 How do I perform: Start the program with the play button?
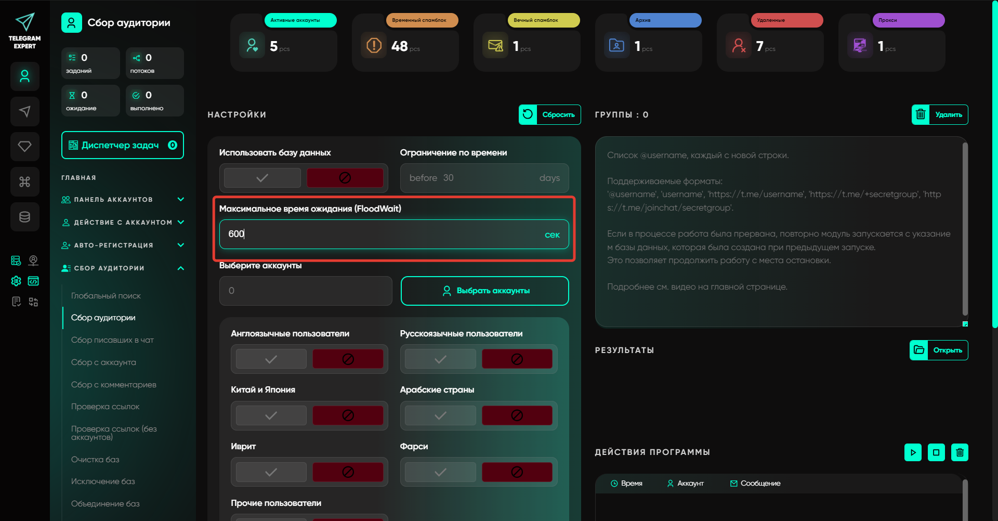coord(913,452)
